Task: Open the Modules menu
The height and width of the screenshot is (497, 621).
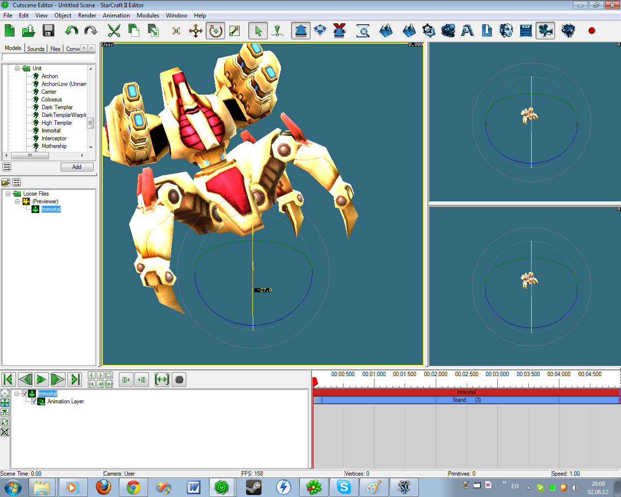Action: coord(148,16)
